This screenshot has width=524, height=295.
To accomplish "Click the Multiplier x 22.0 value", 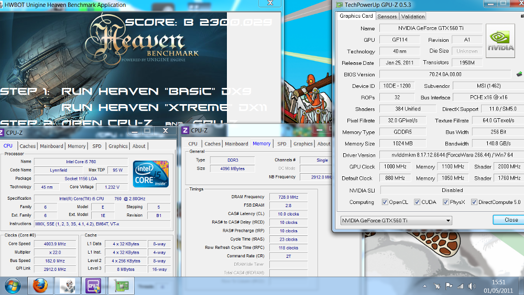I will pos(55,252).
